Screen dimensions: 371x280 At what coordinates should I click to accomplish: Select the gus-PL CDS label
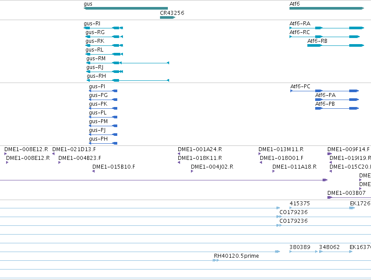coord(98,113)
